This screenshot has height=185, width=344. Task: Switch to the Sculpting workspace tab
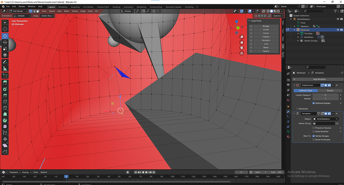click(x=75, y=7)
